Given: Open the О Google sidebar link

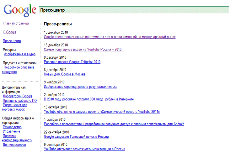Looking at the screenshot, I should pyautogui.click(x=9, y=32).
